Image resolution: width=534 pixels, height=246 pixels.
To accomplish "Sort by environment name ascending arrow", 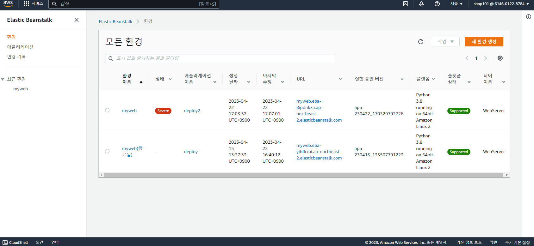I will (x=141, y=82).
